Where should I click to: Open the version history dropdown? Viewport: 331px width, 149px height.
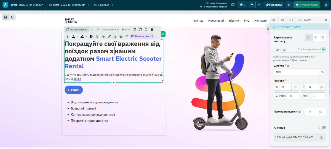point(242,5)
